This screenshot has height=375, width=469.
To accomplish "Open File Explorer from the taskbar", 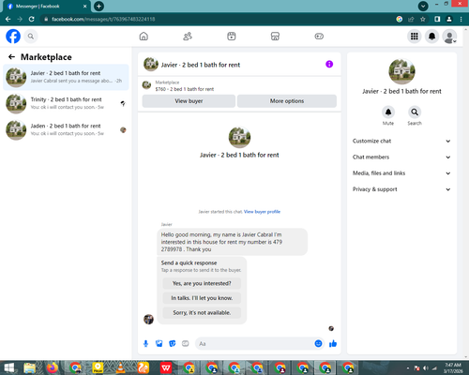I will 30,367.
